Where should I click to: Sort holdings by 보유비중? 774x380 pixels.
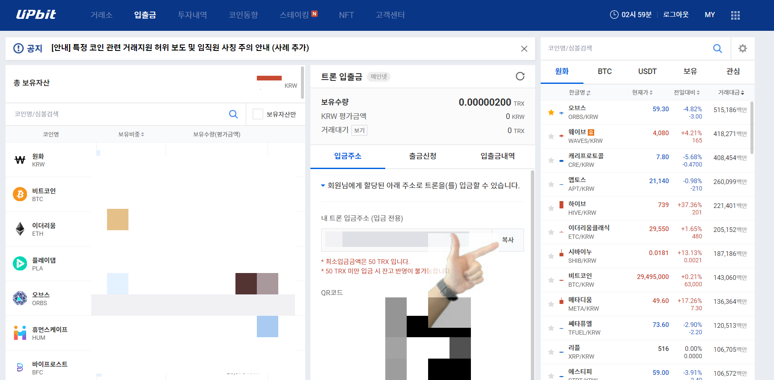click(131, 134)
